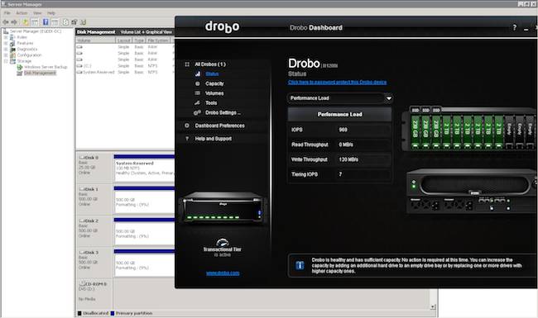
Task: Click the Layout column header
Action: pos(124,40)
